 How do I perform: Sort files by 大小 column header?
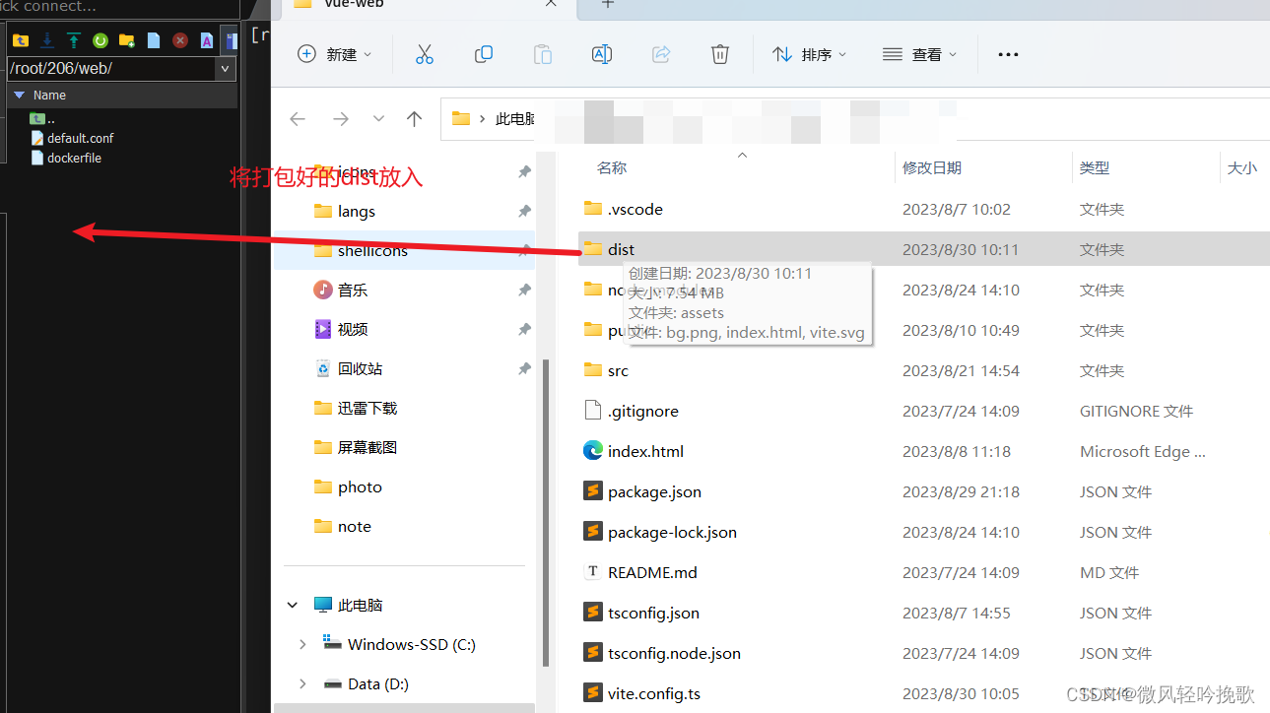tap(1244, 167)
